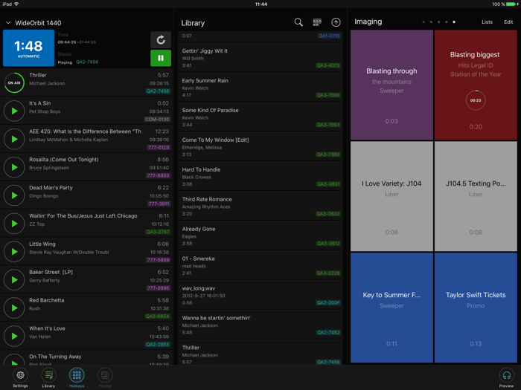
Task: Click the ON AIR indicator for Thriller
Action: point(14,82)
